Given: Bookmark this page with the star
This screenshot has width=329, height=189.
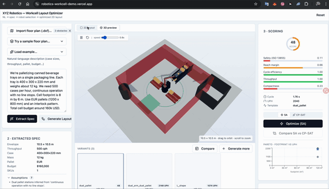Looking at the screenshot, I should point(255,4).
